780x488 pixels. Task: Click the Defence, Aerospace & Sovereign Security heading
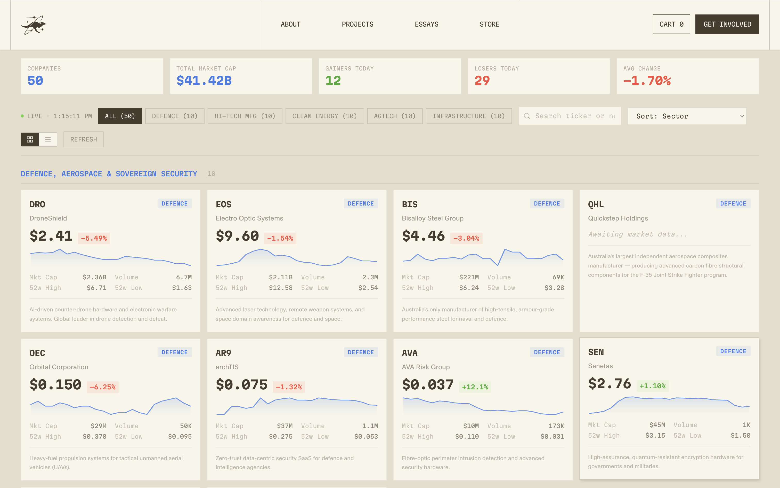click(109, 174)
